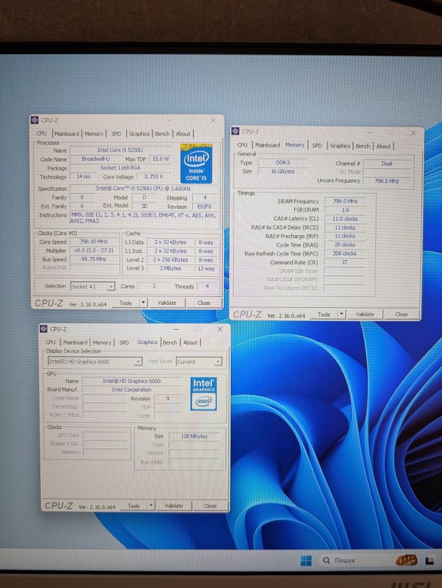
Task: Open Mainboard tab in the Memory window
Action: click(x=267, y=145)
